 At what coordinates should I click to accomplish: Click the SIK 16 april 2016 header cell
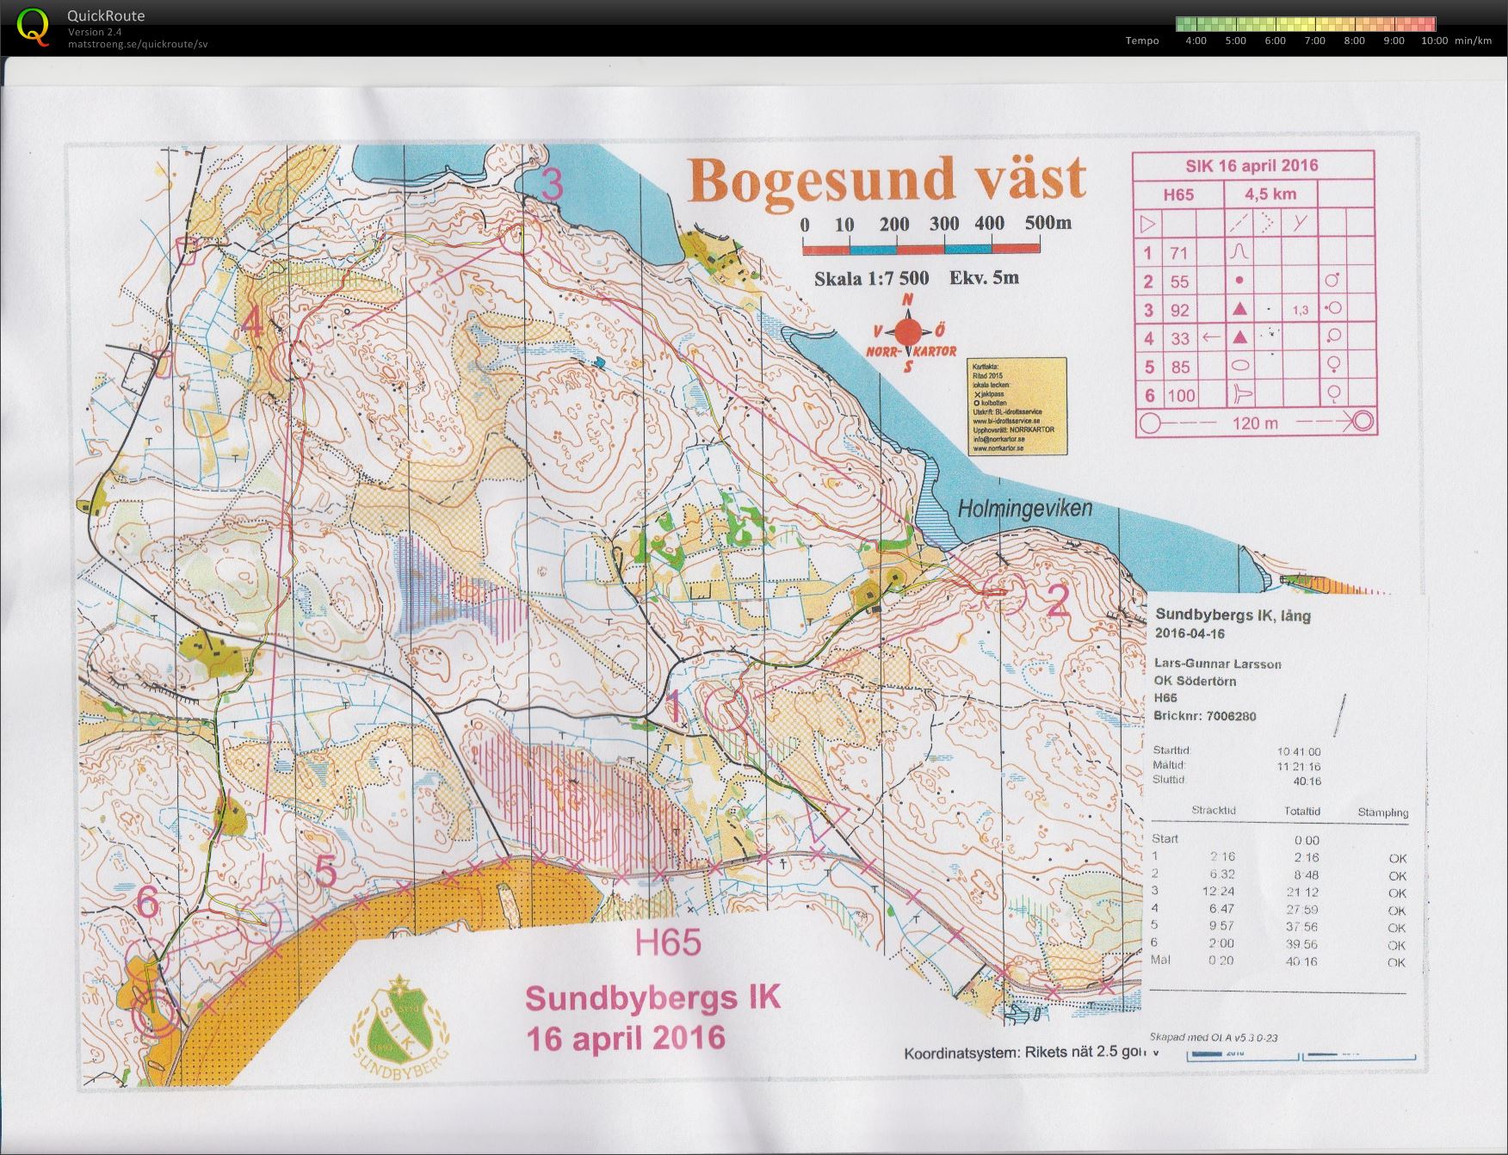1252,165
